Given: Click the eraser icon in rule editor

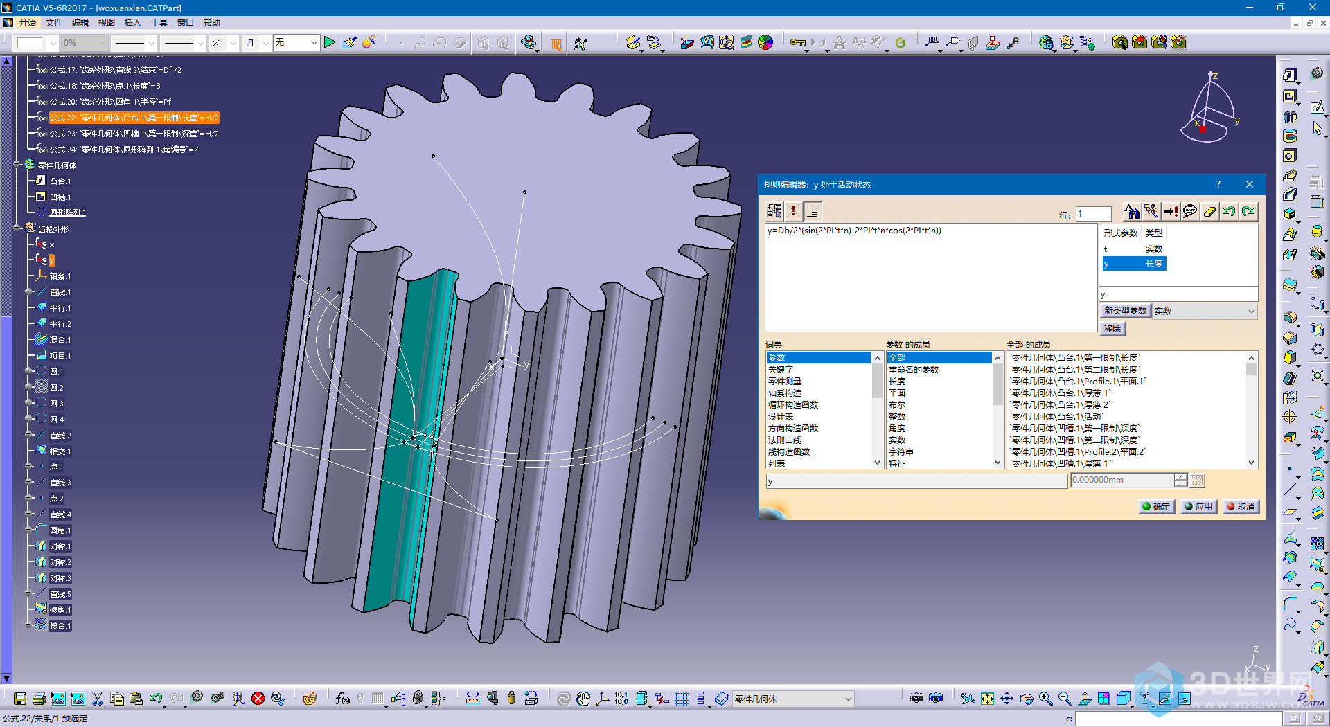Looking at the screenshot, I should tap(1209, 211).
